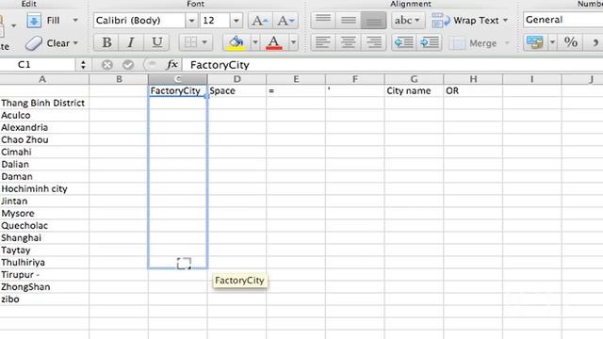The width and height of the screenshot is (603, 339).
Task: Select the equals sign cell in column E
Action: [296, 90]
